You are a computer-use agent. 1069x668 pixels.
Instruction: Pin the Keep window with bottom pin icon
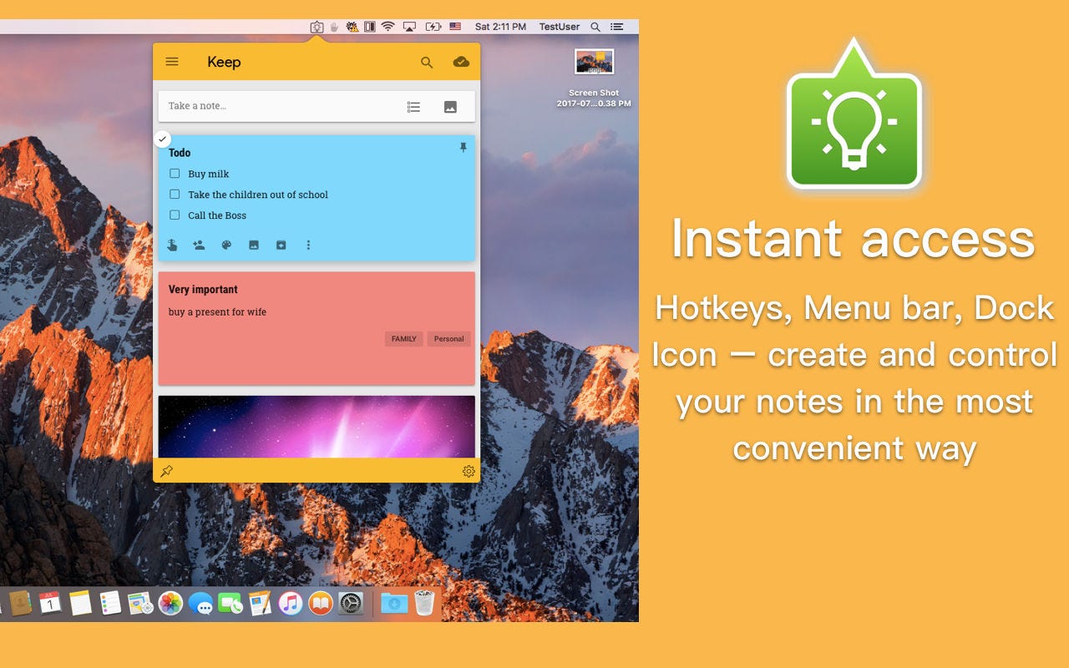[166, 471]
